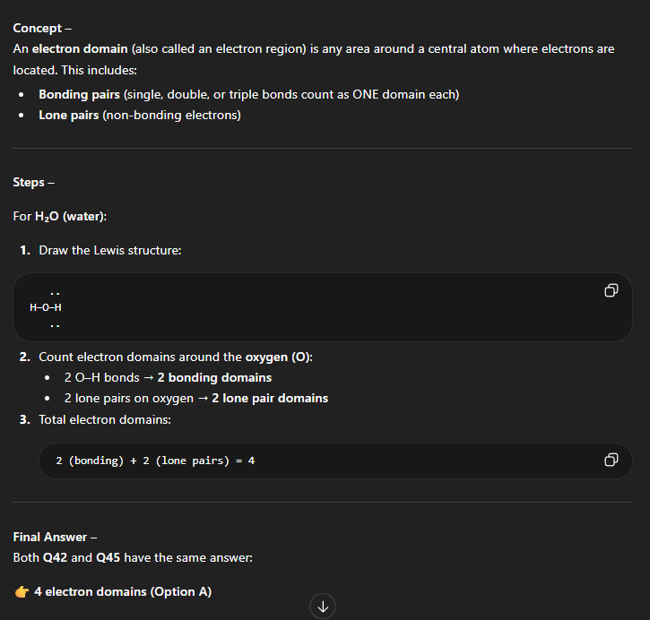Click the 'Bonding pairs' bullet text
The image size is (650, 620).
point(75,94)
